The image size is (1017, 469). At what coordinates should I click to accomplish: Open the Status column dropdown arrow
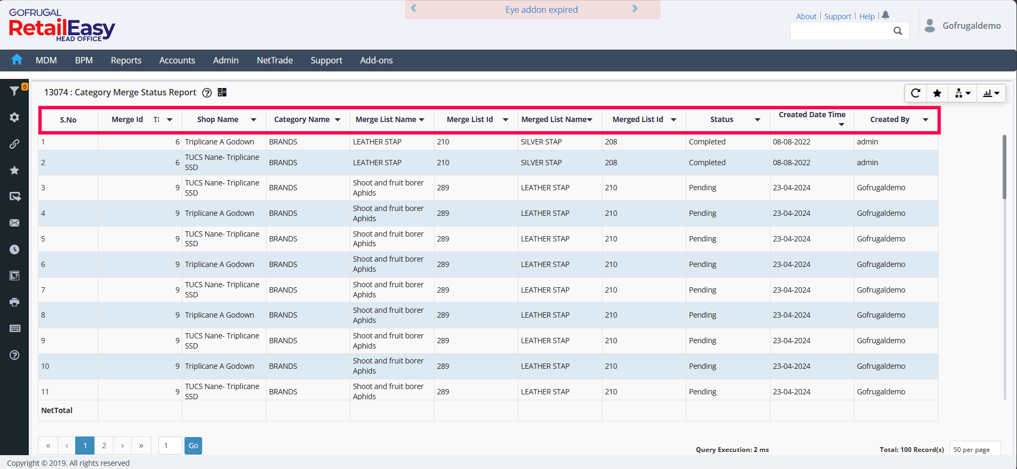[x=757, y=120]
